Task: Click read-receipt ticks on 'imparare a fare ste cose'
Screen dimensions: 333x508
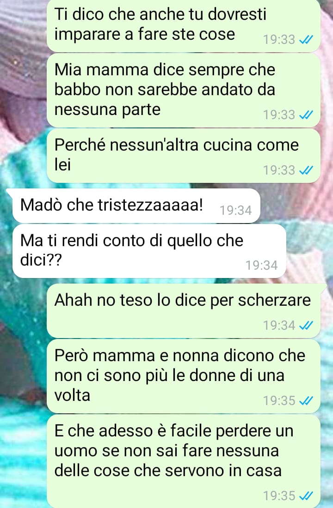Action: 306,40
